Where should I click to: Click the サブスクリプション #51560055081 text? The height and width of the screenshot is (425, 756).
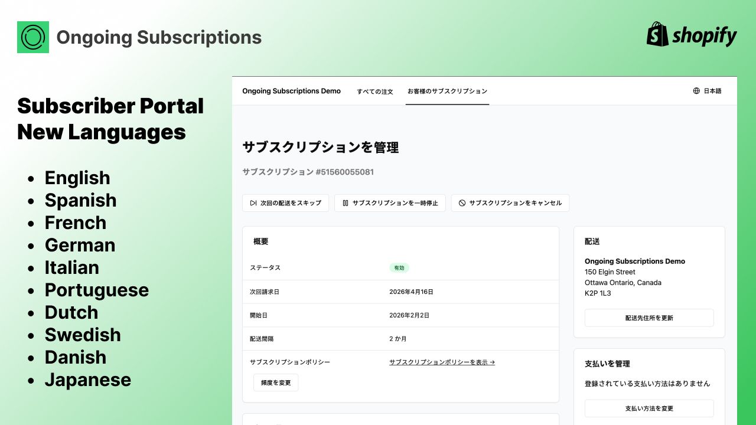tap(308, 172)
